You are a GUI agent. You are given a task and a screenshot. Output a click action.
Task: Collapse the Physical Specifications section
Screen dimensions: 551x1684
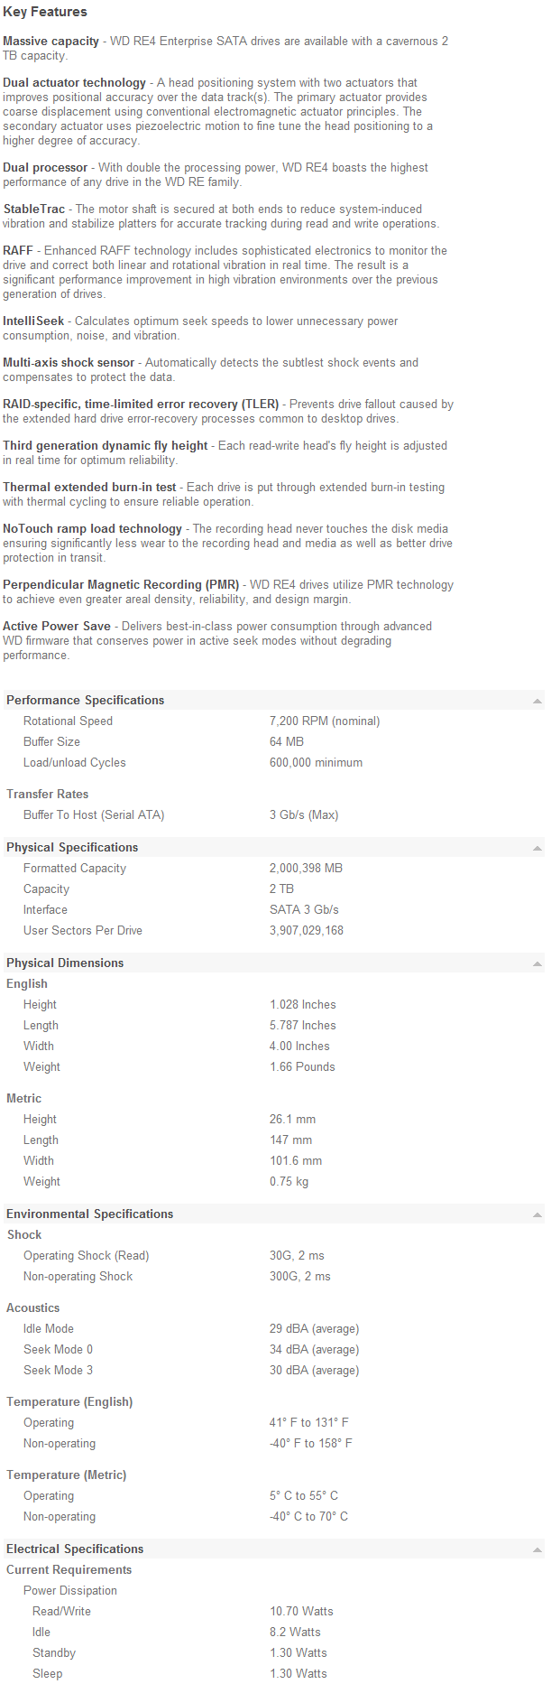[537, 847]
